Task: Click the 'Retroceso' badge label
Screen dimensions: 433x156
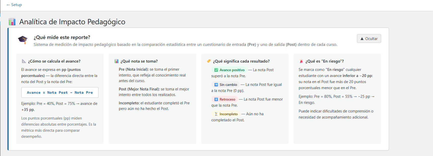Action: click(227, 99)
